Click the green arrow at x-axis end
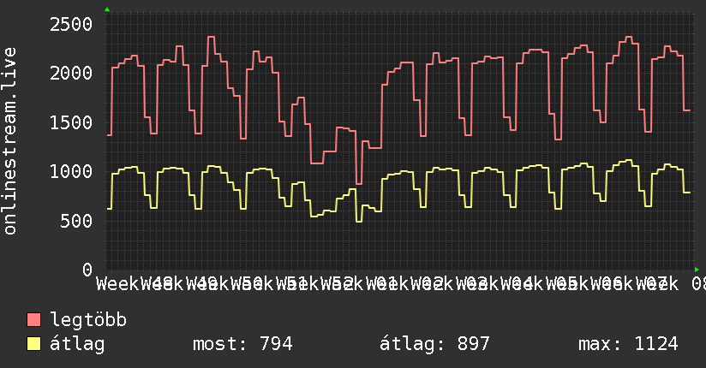This screenshot has width=706, height=368. coord(697,270)
